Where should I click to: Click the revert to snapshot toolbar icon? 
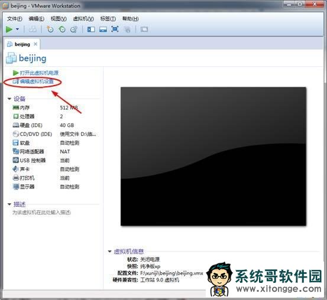[62, 30]
